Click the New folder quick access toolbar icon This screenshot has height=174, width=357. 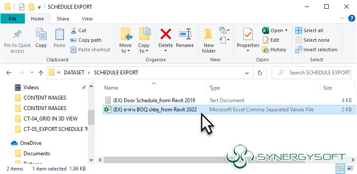pyautogui.click(x=31, y=7)
